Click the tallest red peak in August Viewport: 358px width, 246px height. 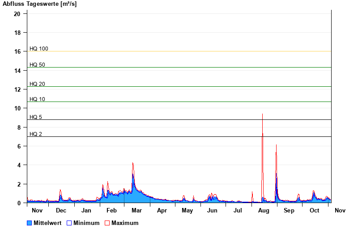point(262,115)
